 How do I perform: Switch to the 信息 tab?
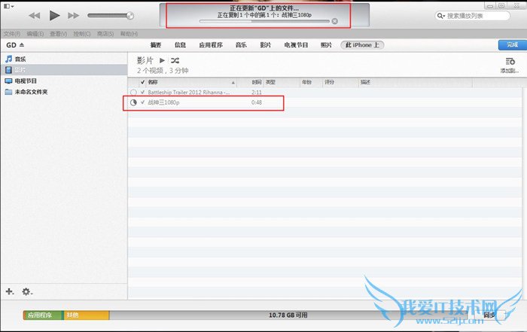click(x=180, y=45)
